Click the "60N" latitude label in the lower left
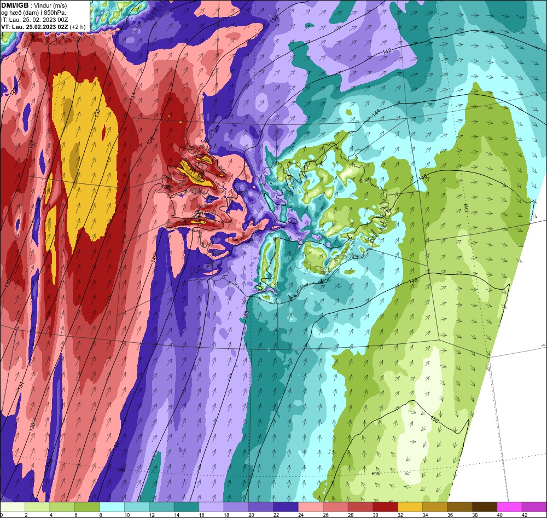 [121, 470]
